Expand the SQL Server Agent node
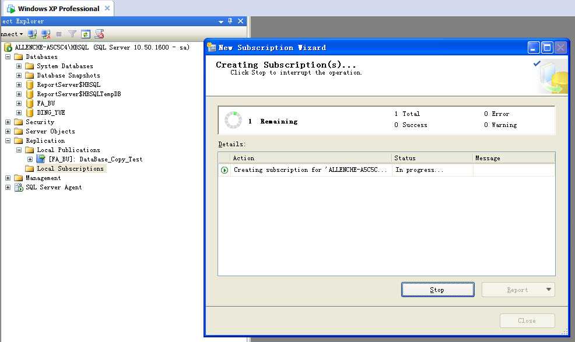575x342 pixels. pyautogui.click(x=8, y=187)
